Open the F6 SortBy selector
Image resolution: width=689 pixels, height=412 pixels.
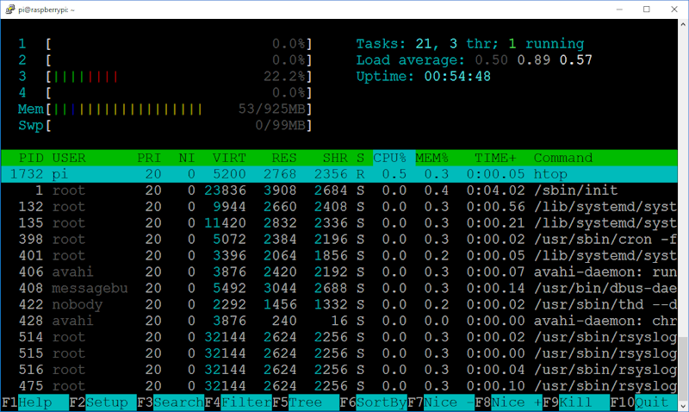379,403
